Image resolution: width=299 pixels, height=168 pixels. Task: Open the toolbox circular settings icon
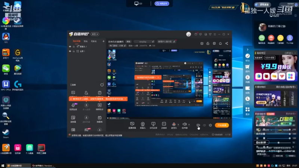click(x=102, y=85)
